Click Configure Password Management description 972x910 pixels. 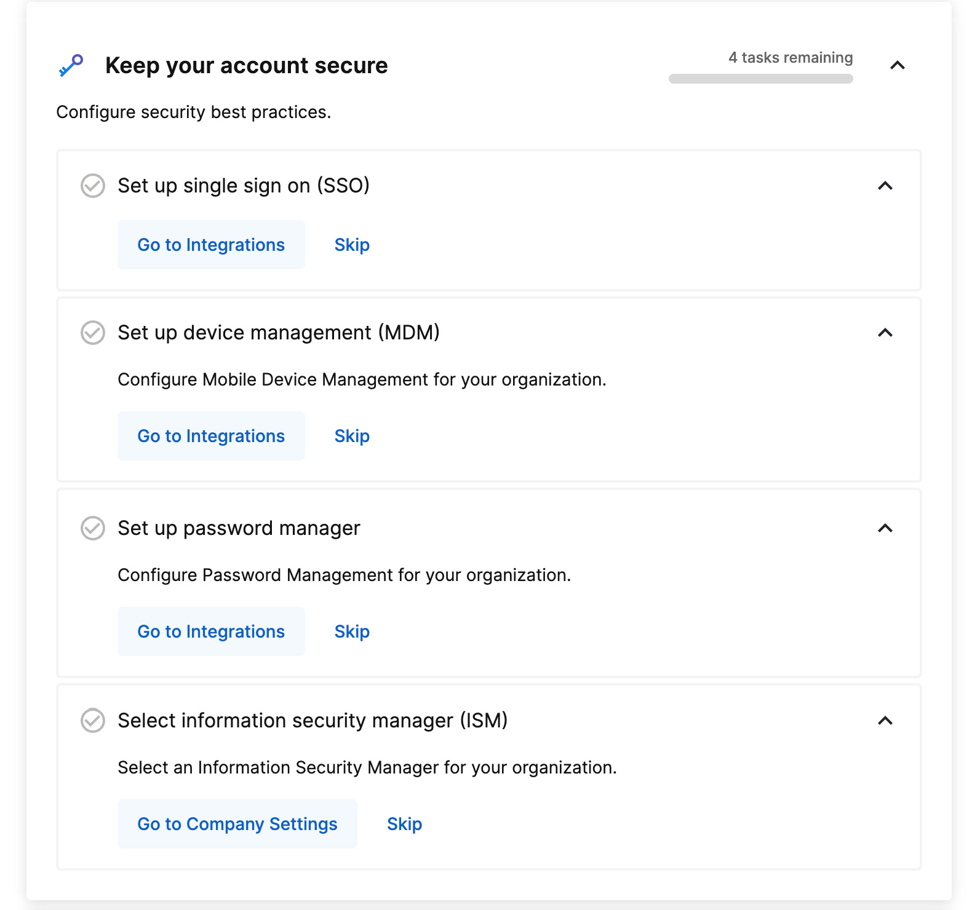tap(344, 576)
